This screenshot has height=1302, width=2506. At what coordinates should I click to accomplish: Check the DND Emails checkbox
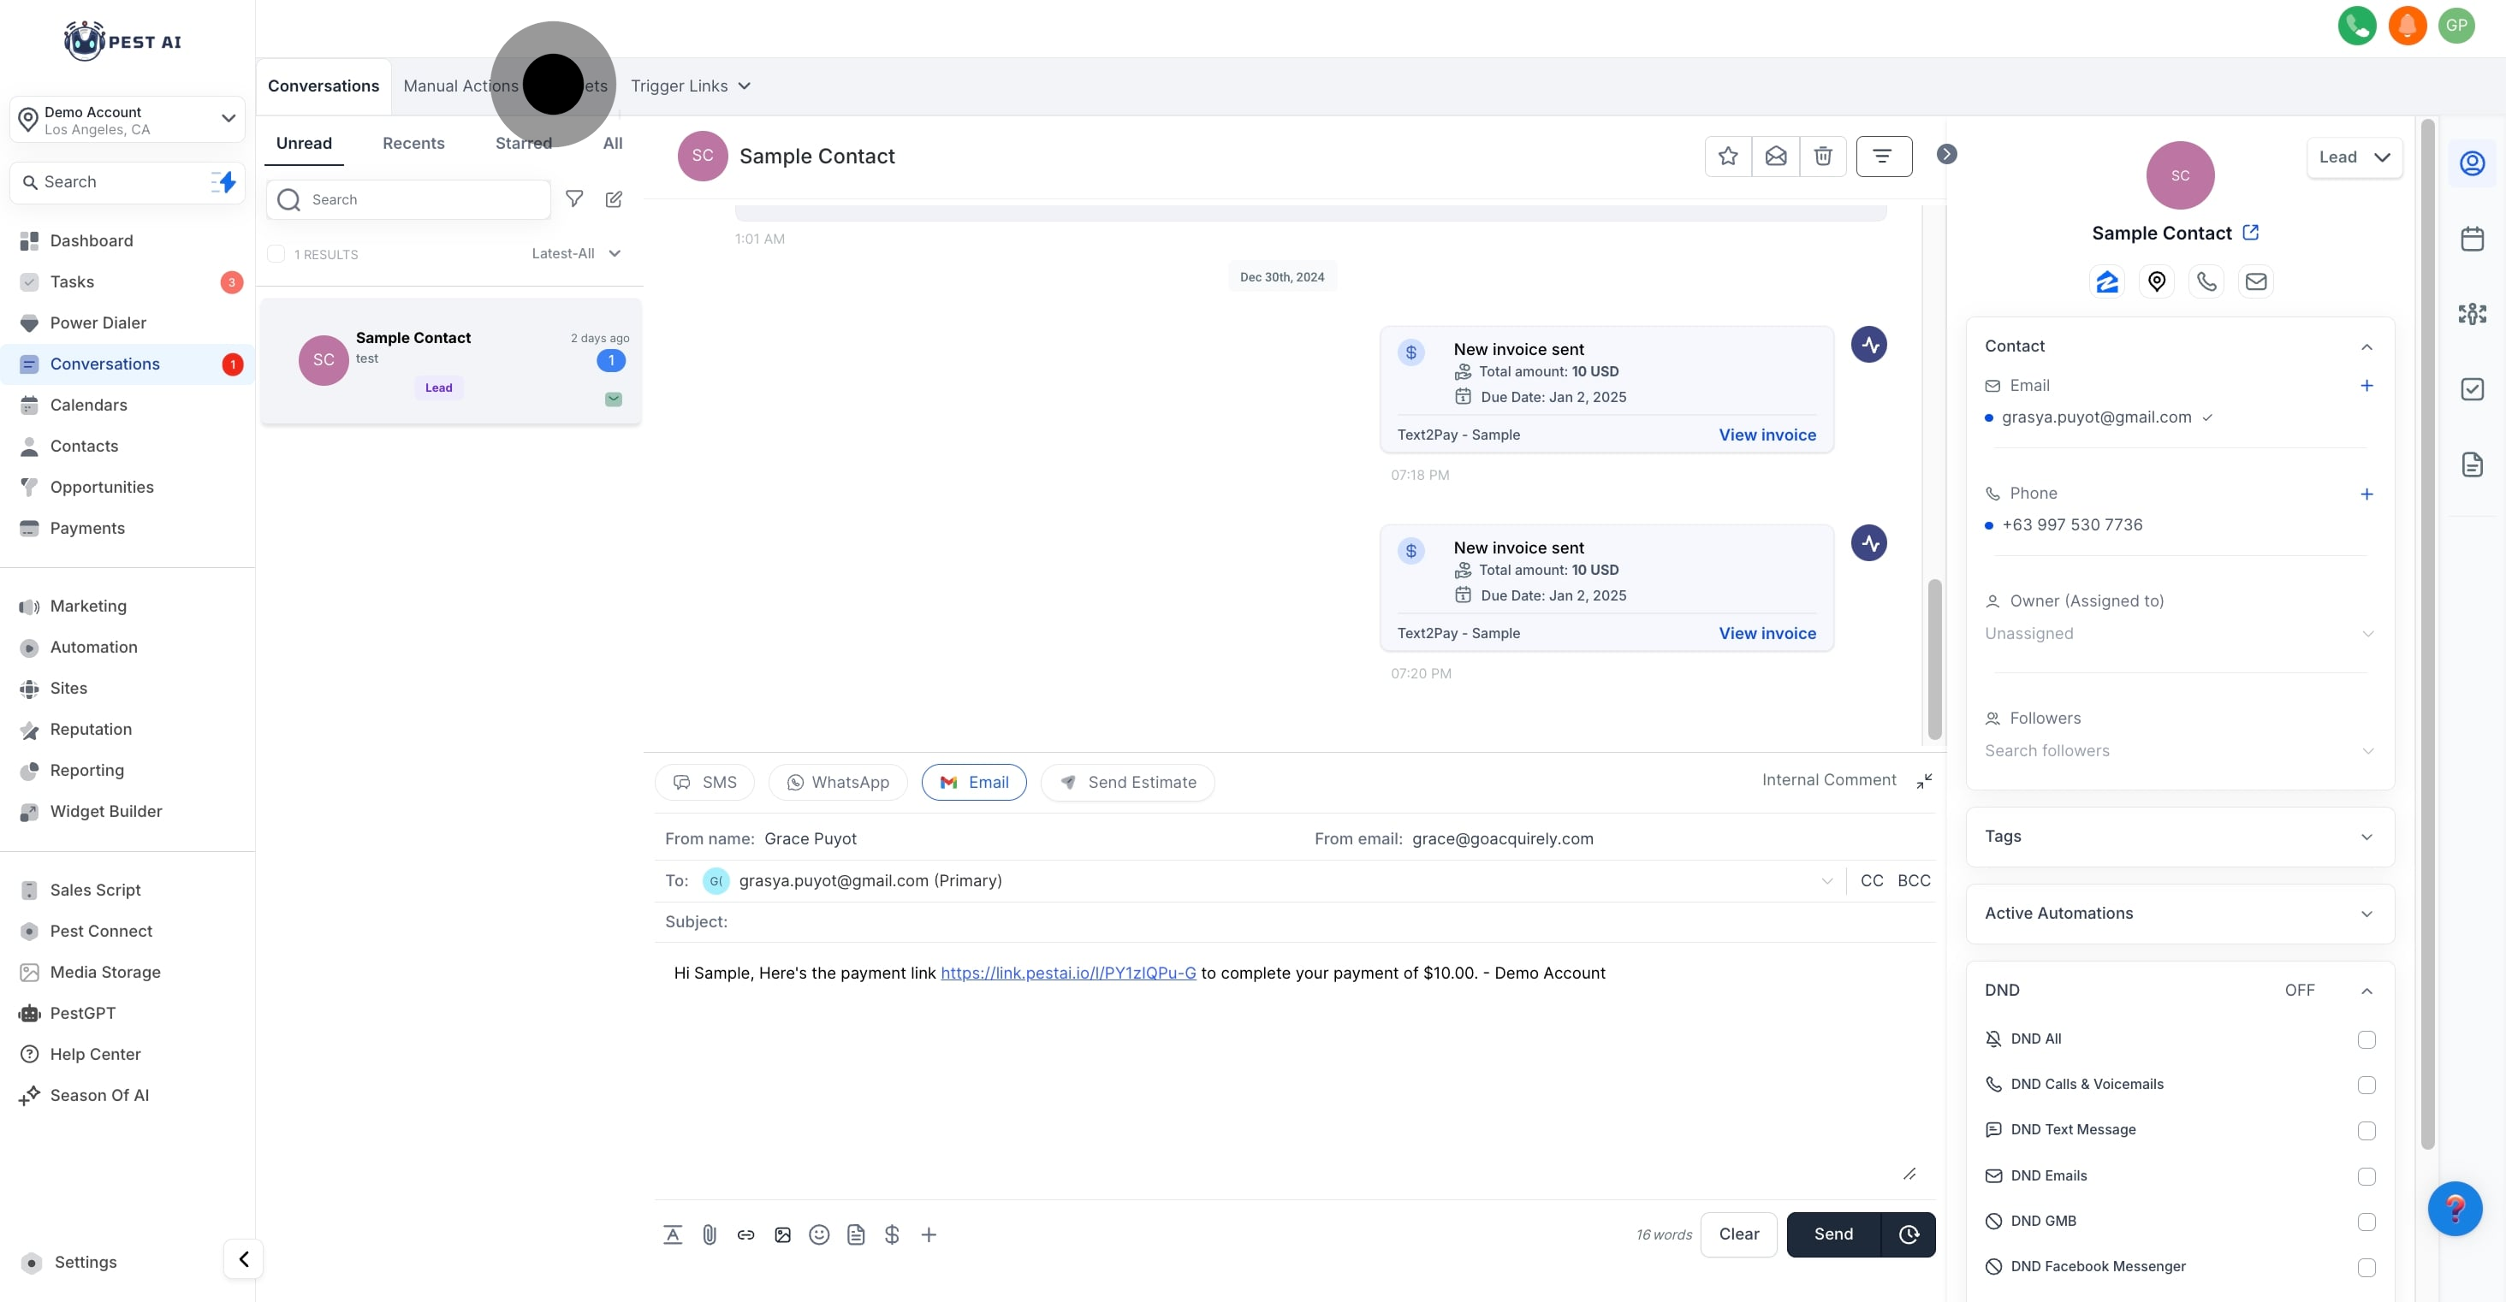pos(2366,1176)
